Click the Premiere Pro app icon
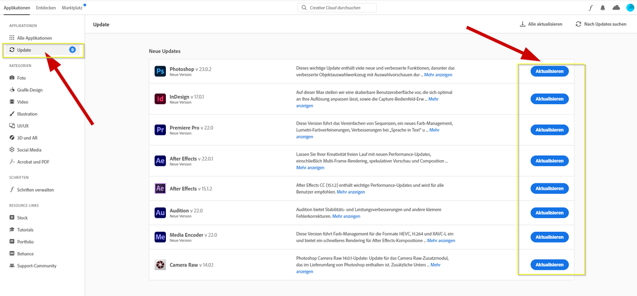Image resolution: width=637 pixels, height=296 pixels. click(160, 130)
